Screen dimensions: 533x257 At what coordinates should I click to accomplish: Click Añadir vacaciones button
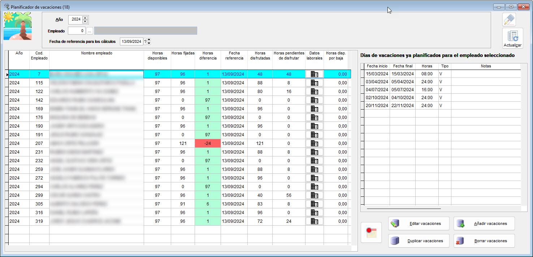click(x=484, y=223)
